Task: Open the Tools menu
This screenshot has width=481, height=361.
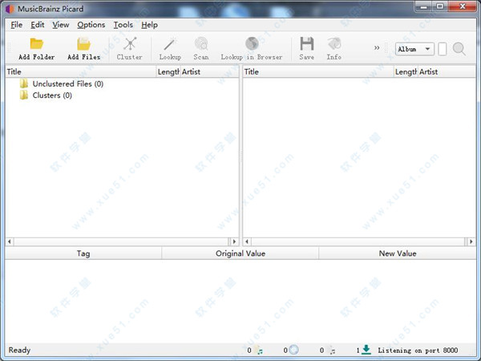Action: click(x=123, y=25)
